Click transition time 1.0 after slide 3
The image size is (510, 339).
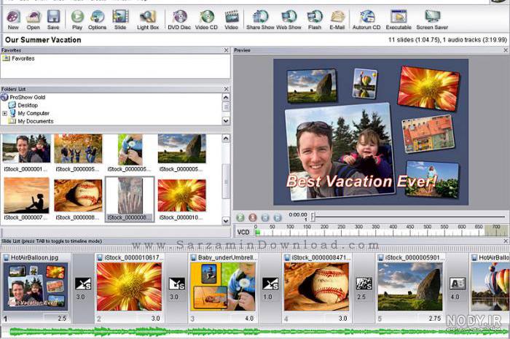click(x=267, y=297)
